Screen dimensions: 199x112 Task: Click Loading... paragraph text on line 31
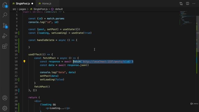pyautogui.click(x=57, y=108)
